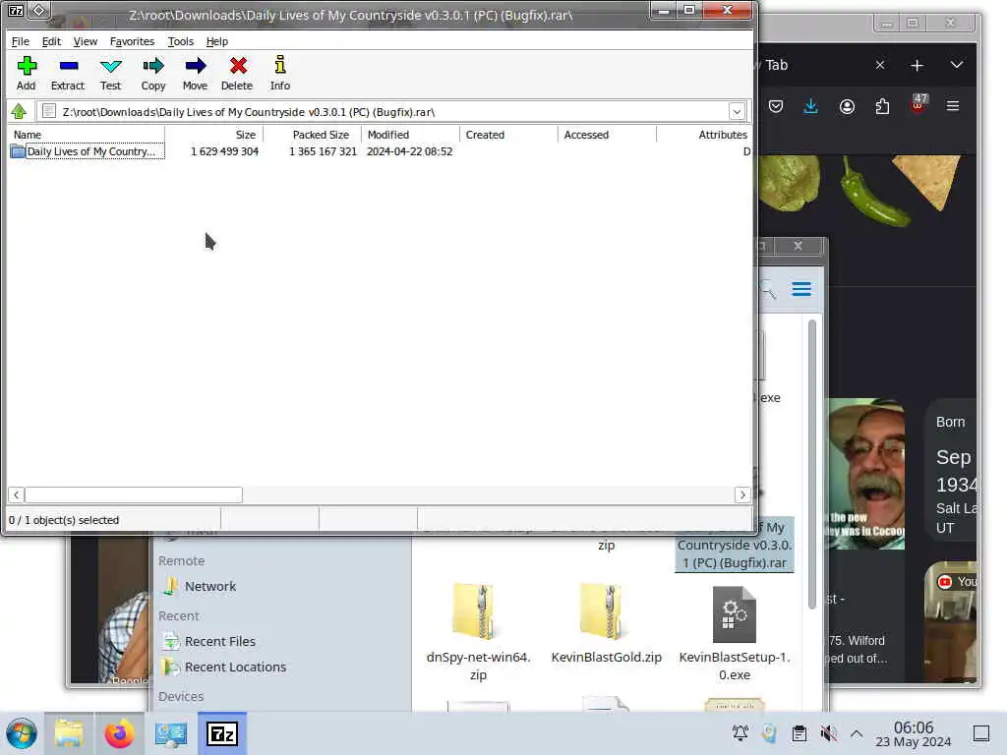
Task: Sort by the Name column header
Action: point(87,135)
